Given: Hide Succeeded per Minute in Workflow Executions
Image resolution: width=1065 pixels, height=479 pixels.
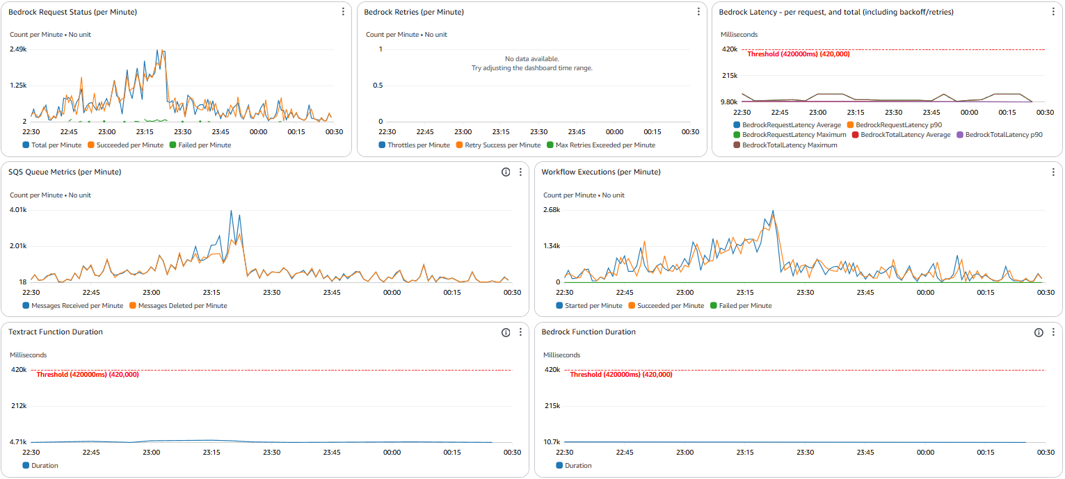Looking at the screenshot, I should (665, 305).
